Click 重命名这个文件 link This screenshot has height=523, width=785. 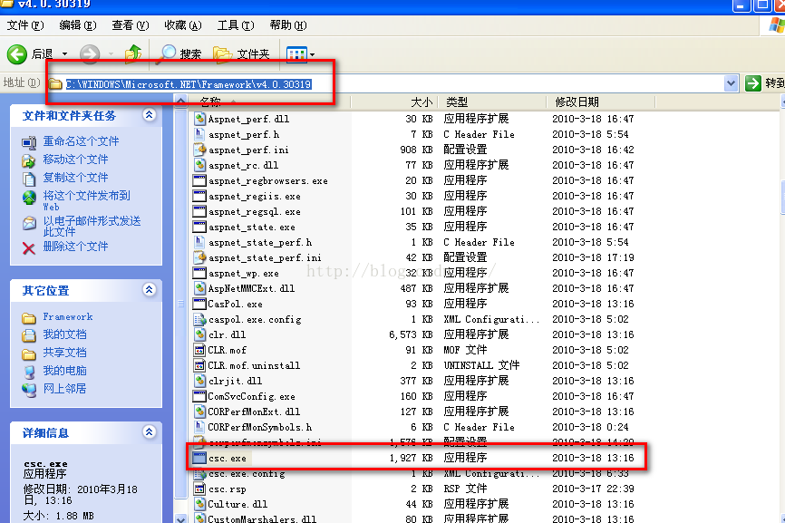[81, 141]
